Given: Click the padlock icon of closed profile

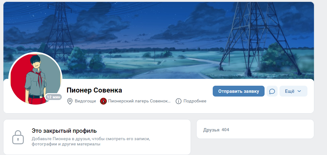Looking at the screenshot, I should [18, 137].
